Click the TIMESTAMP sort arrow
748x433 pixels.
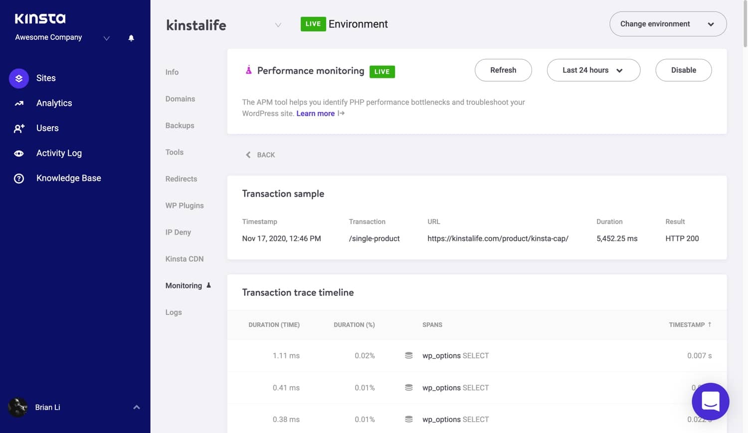(710, 324)
